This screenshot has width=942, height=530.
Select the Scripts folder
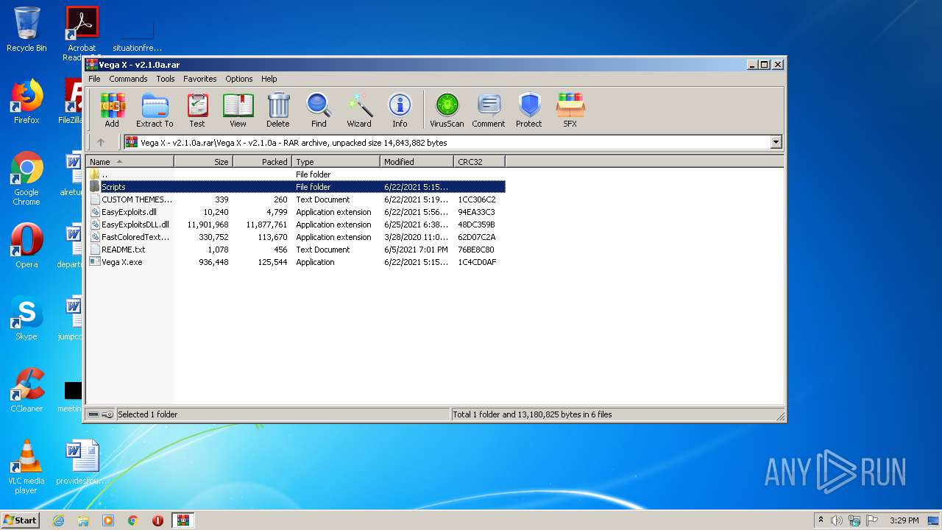point(296,187)
